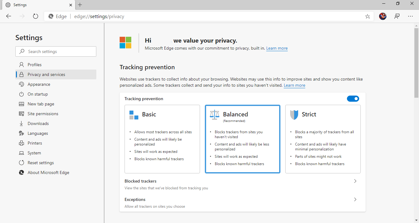Refresh the settings page

(x=36, y=16)
